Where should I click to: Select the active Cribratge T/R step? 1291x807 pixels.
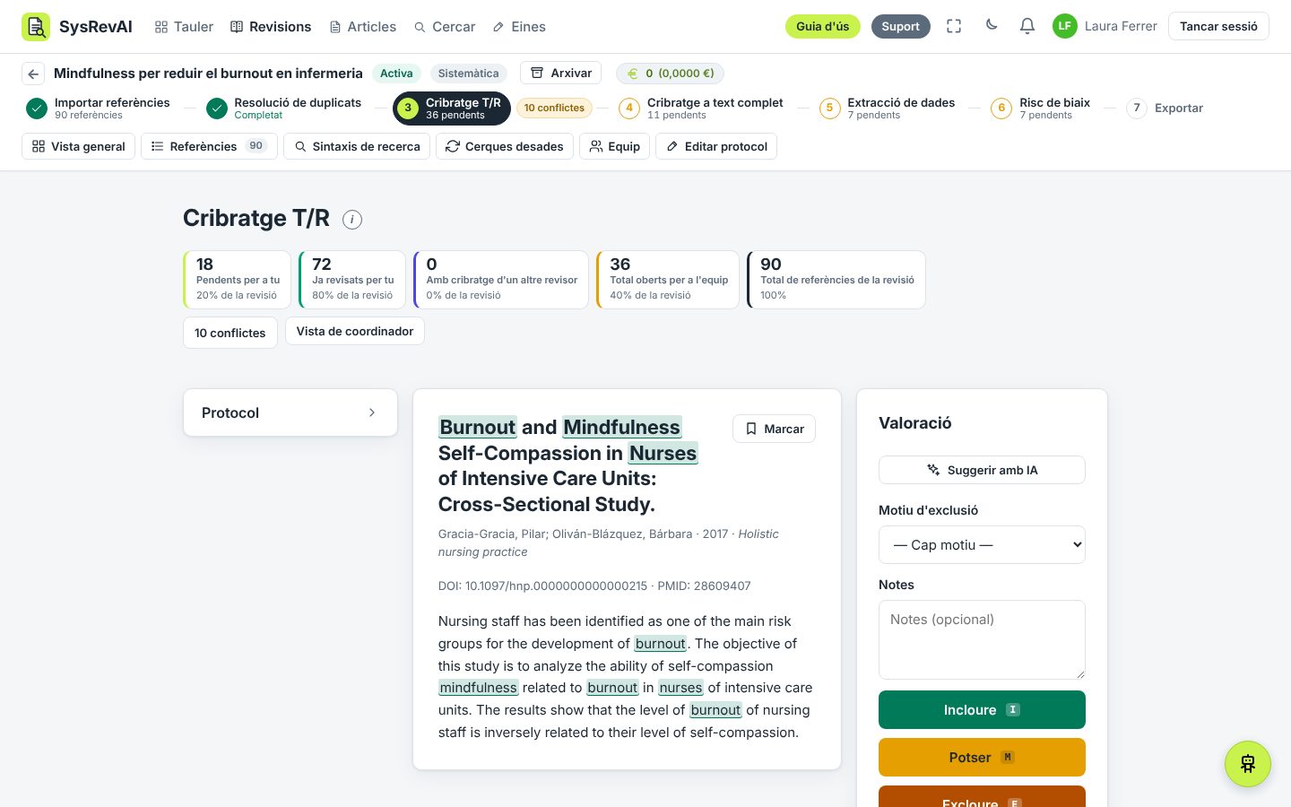coord(452,108)
